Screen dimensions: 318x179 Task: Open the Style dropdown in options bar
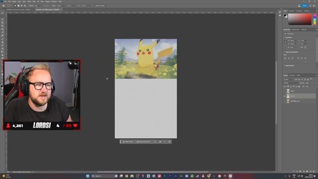tap(59, 5)
